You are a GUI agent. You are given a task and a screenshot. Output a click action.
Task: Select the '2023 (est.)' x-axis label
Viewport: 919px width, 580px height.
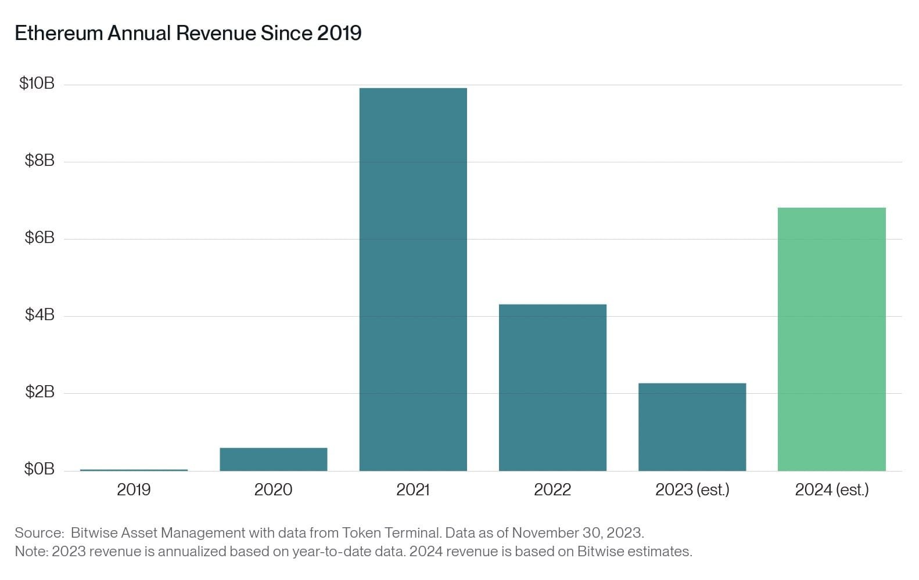point(692,490)
